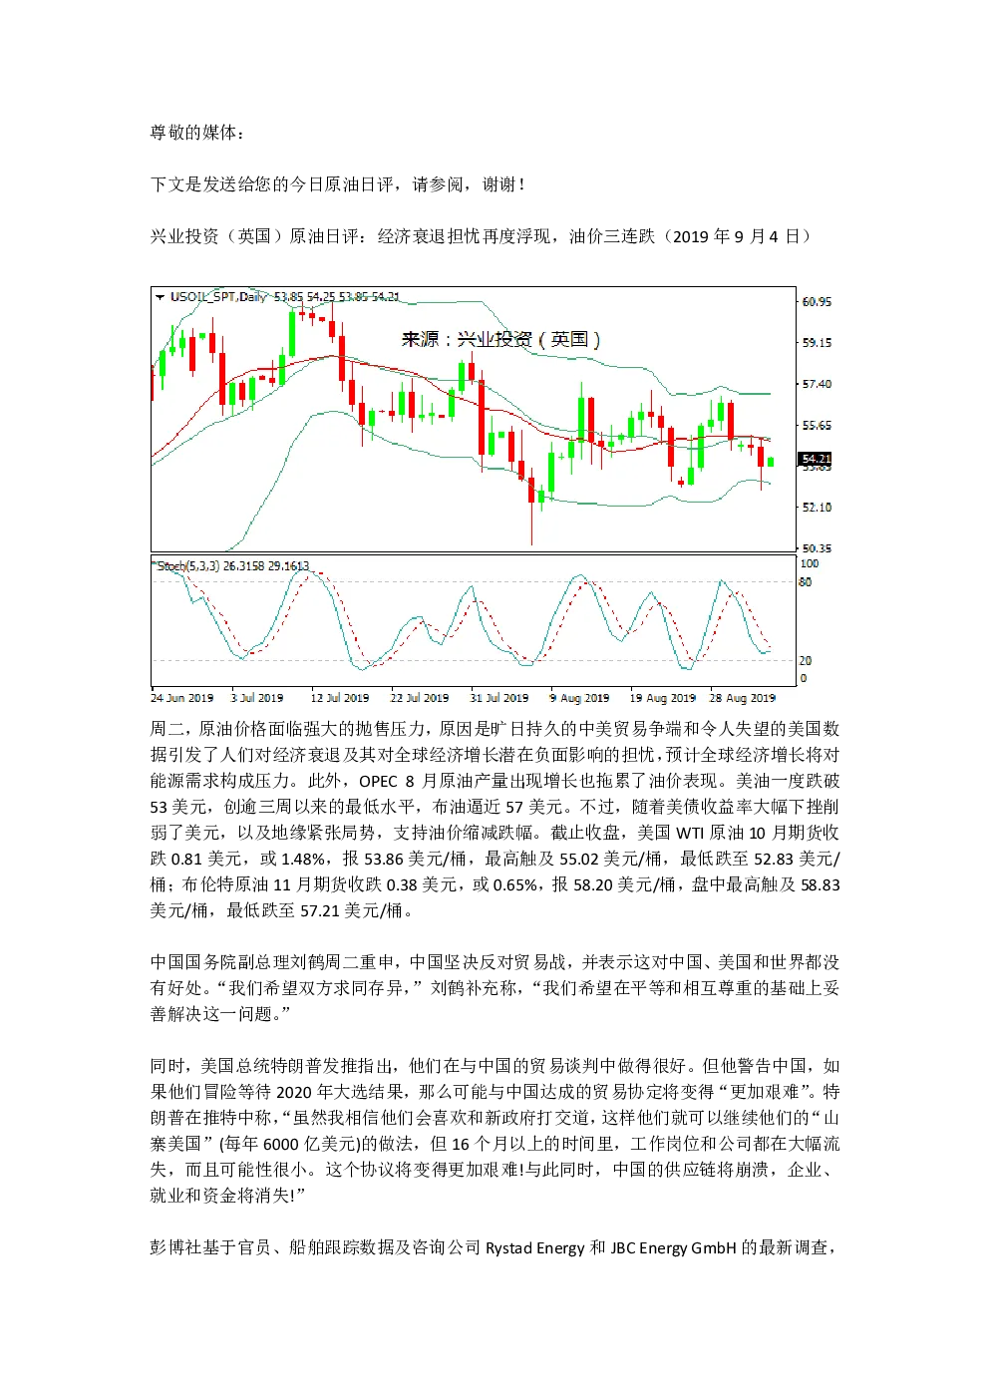Viewport: 989px width, 1399px height.
Task: Click the '3 Jul 2019' date axis label
Action: (x=257, y=698)
